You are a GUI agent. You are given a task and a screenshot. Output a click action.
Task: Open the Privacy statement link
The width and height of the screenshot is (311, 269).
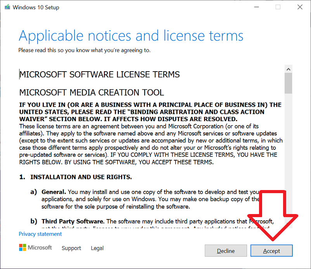point(40,234)
